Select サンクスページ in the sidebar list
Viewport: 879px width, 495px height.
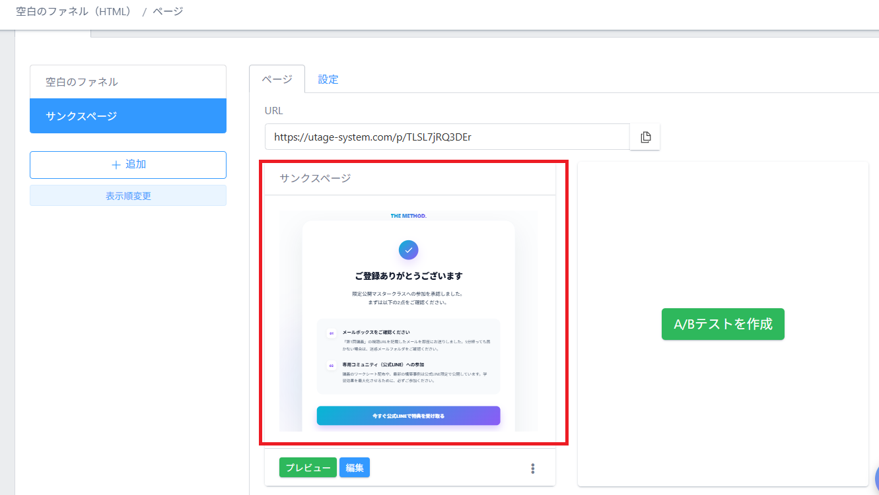coord(128,116)
